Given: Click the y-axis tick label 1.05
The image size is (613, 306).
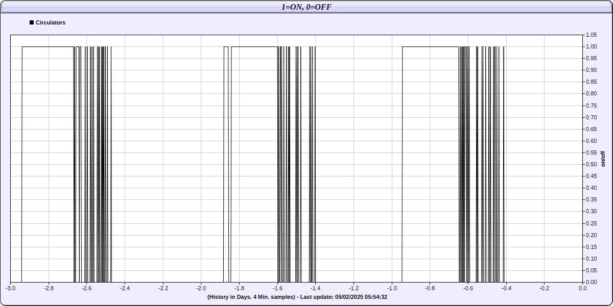Looking at the screenshot, I should [x=591, y=35].
